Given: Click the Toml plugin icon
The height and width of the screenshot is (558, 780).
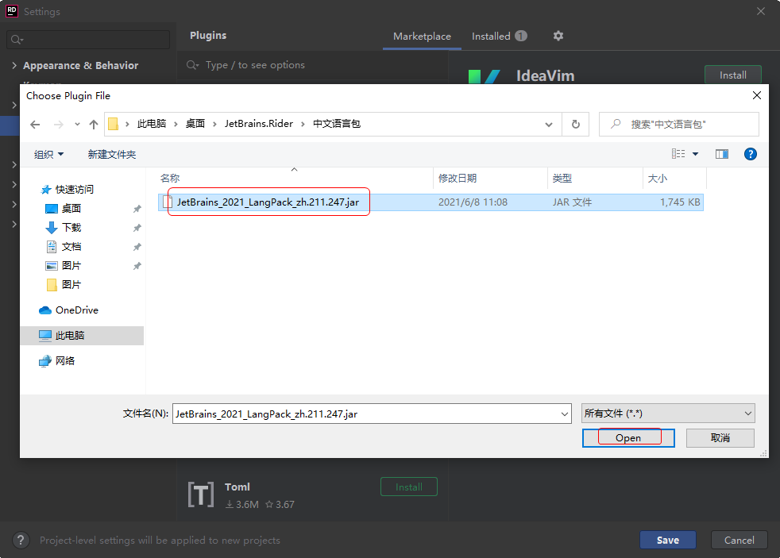Looking at the screenshot, I should pos(200,495).
